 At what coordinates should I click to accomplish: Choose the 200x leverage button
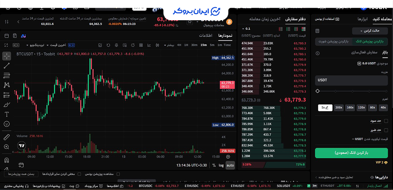[339, 108]
